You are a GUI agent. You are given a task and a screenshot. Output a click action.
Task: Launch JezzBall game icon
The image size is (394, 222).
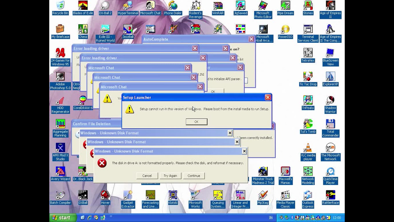[x=128, y=32]
